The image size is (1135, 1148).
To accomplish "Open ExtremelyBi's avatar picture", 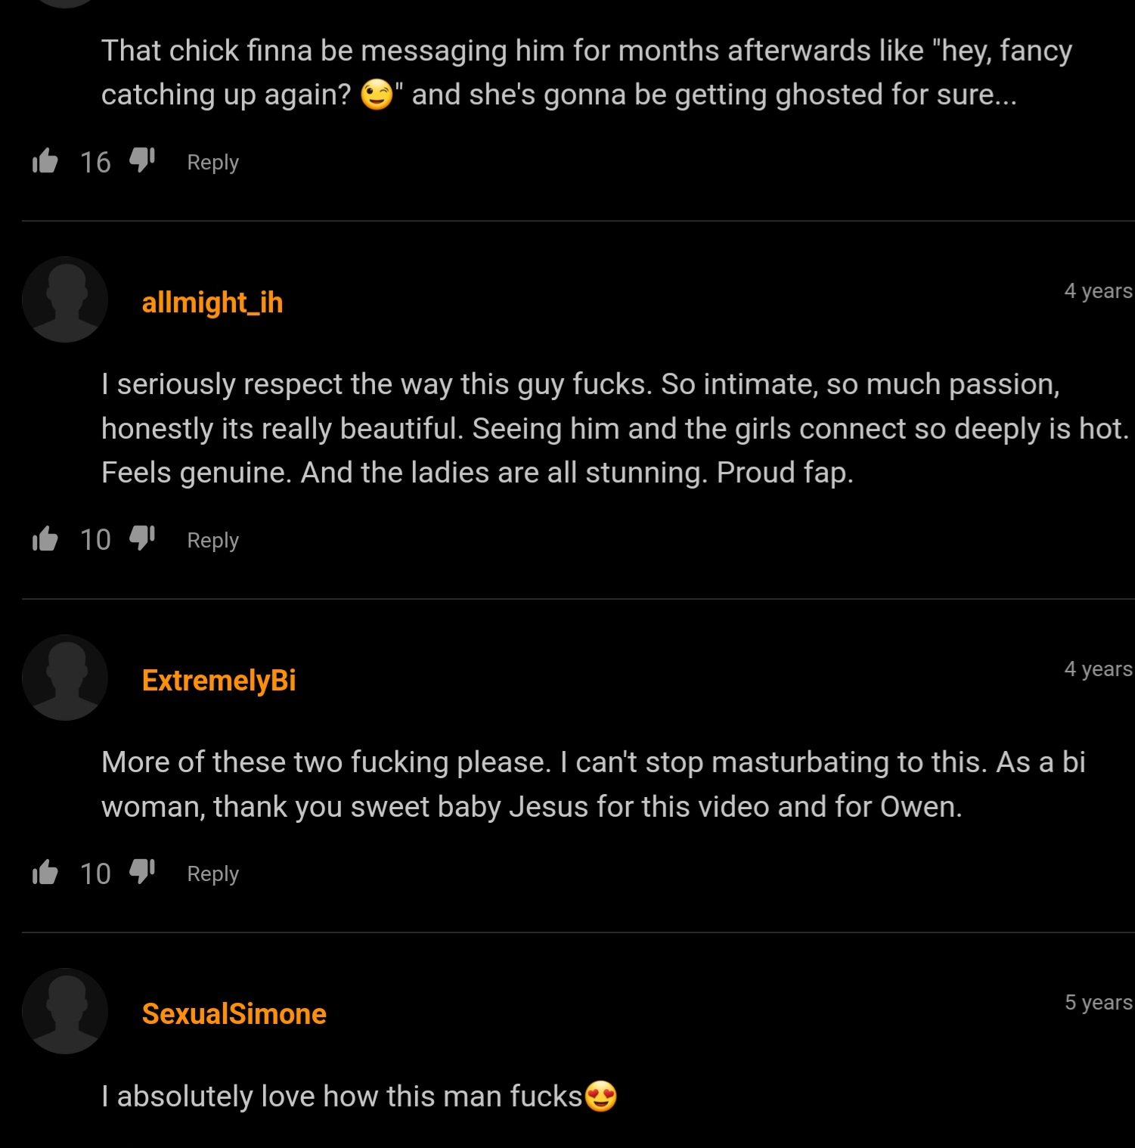I will coord(64,677).
